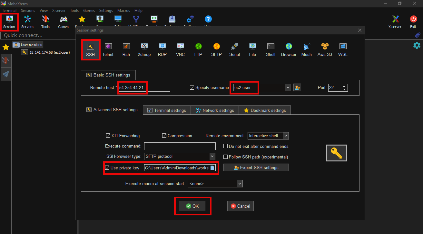423x234 pixels.
Task: Click the large key icon button
Action: pos(336,153)
